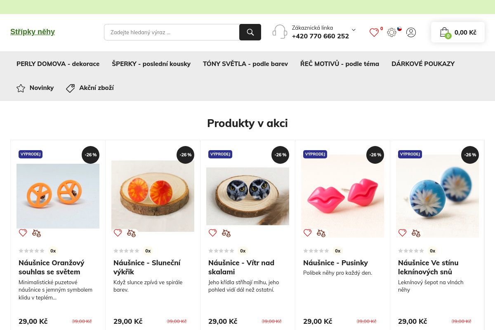Open ŘEČ MOTIVŮ - podle téma menu
This screenshot has width=495, height=330.
[x=339, y=64]
